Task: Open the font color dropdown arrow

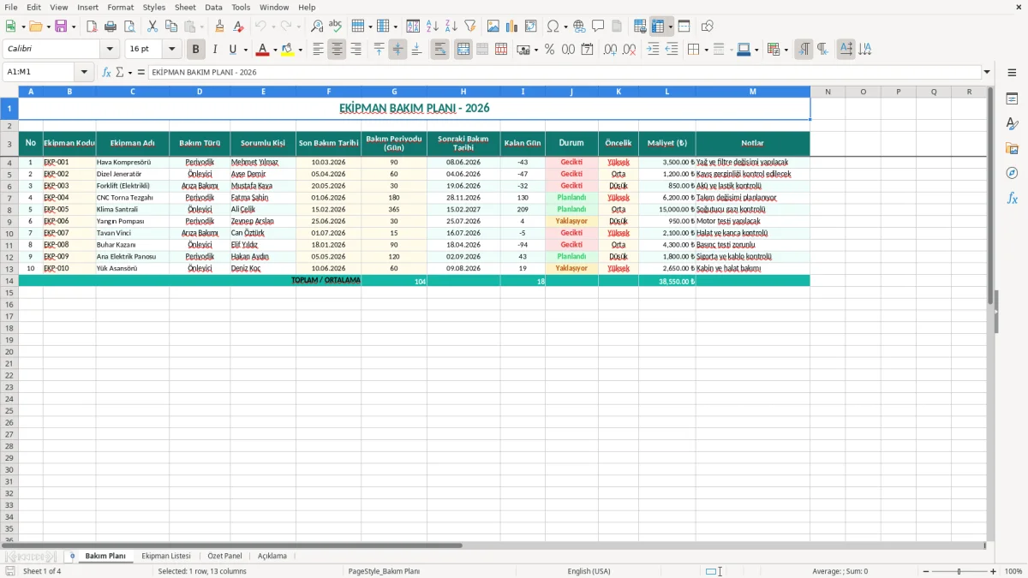Action: 275,50
